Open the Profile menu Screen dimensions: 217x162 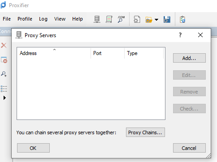[25, 19]
